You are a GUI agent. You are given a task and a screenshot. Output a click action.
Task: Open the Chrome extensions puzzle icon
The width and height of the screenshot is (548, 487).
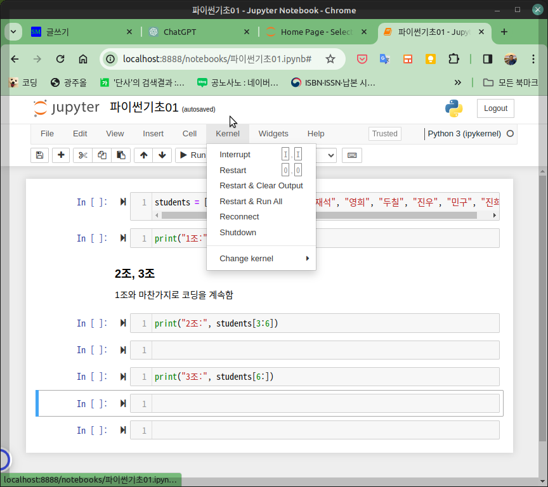pyautogui.click(x=453, y=59)
